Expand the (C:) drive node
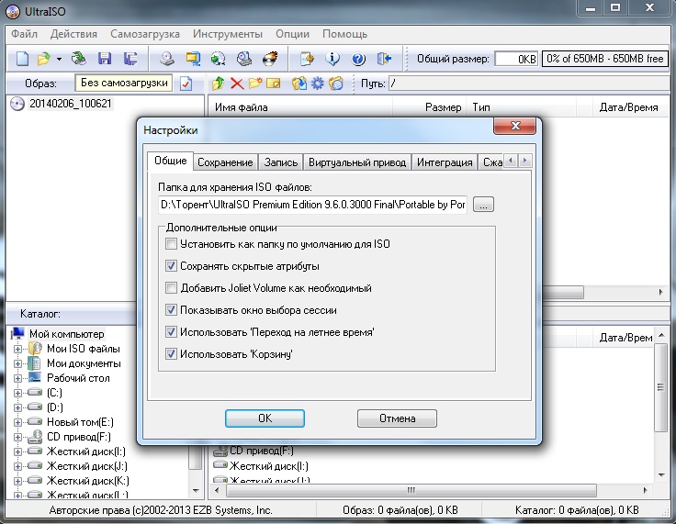Viewport: 676px width, 524px height. (x=17, y=393)
